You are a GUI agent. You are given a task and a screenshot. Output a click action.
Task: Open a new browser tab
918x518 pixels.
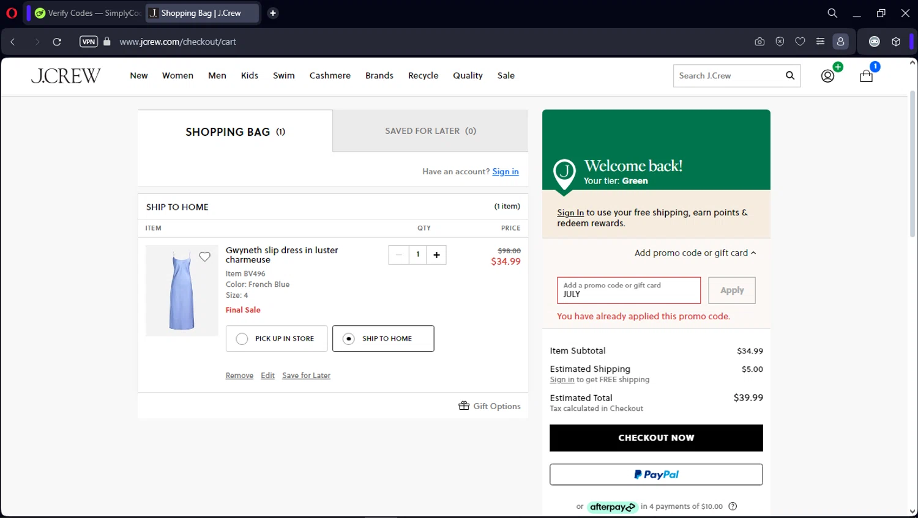273,13
